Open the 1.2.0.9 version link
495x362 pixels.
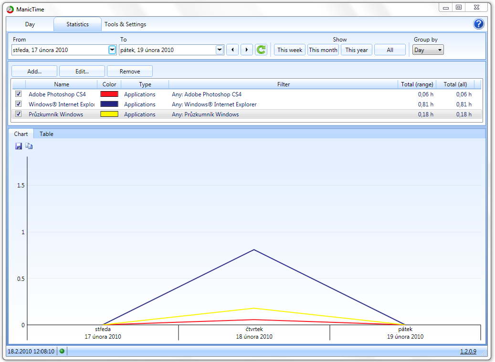coord(468,352)
